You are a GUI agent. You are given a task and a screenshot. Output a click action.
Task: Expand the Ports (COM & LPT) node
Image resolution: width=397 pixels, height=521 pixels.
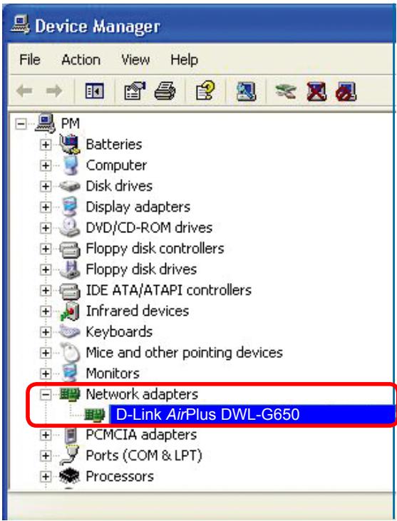tap(46, 456)
